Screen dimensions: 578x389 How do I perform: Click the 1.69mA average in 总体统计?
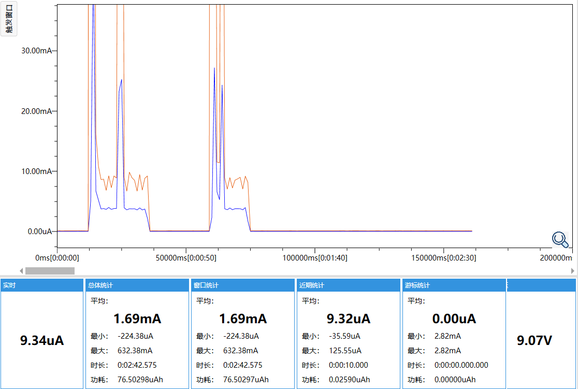click(x=137, y=318)
